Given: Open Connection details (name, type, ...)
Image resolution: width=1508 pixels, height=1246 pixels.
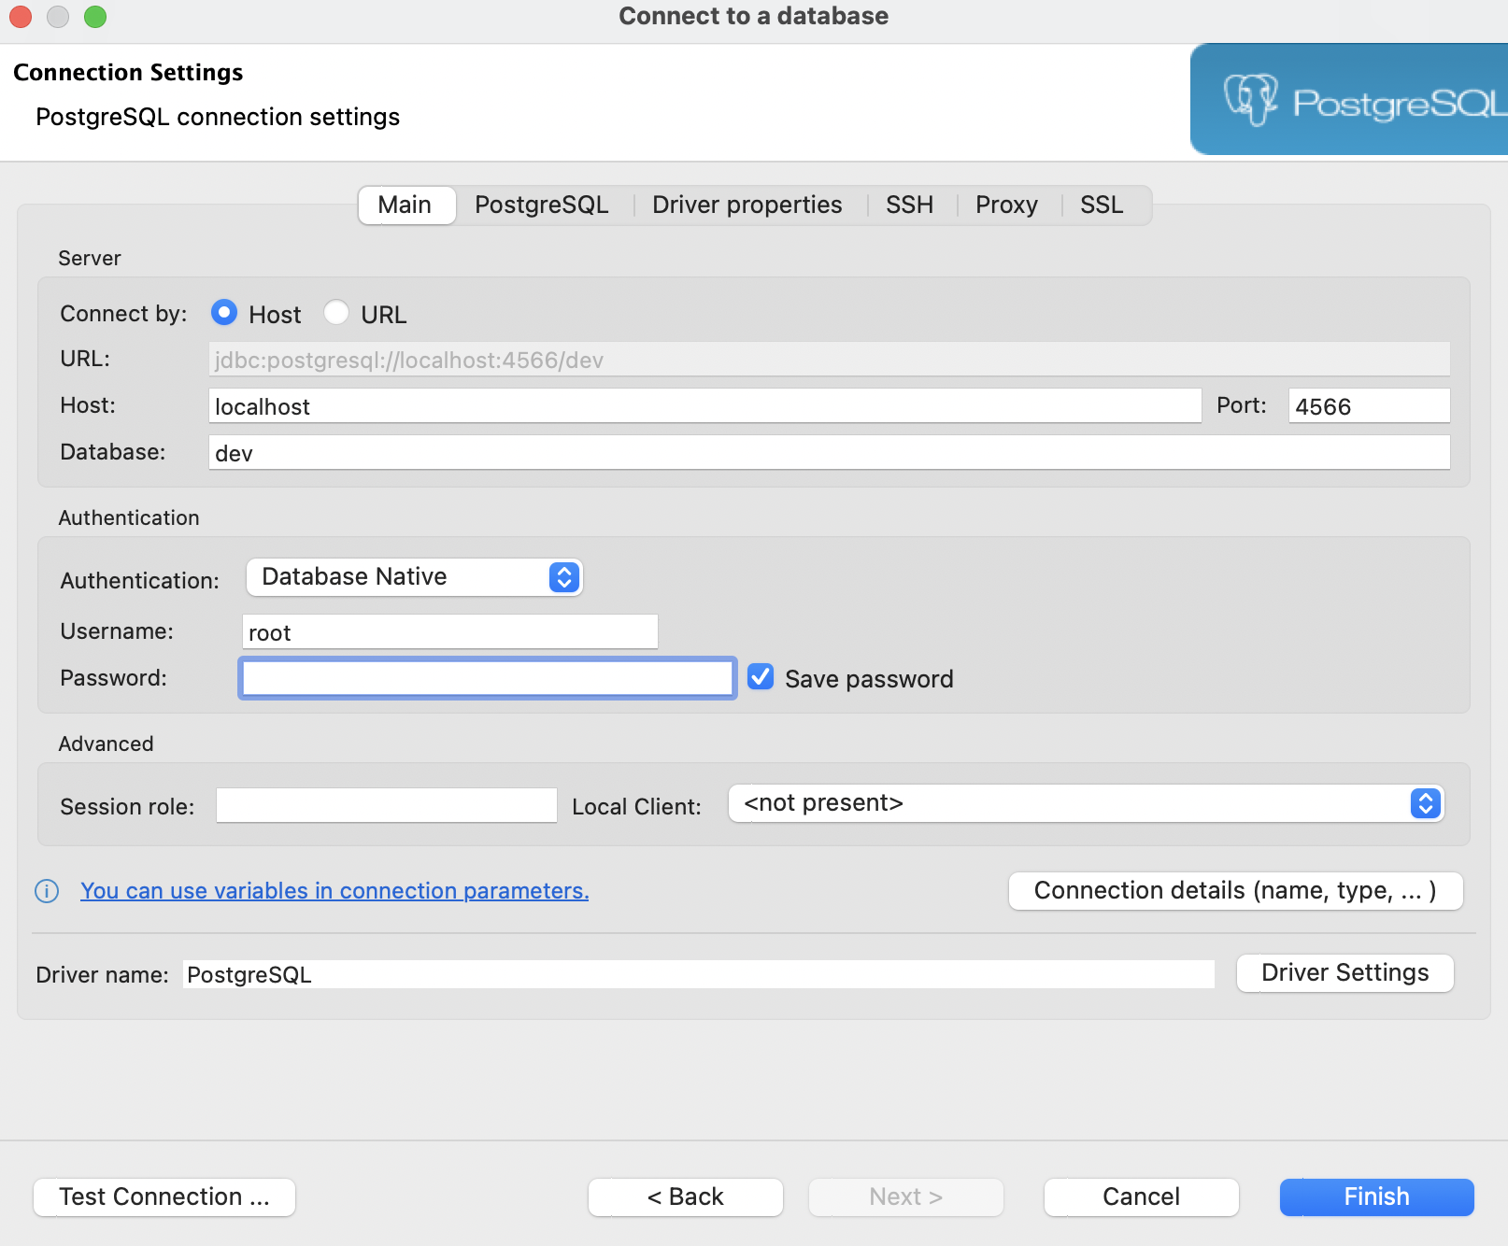Looking at the screenshot, I should tap(1236, 891).
